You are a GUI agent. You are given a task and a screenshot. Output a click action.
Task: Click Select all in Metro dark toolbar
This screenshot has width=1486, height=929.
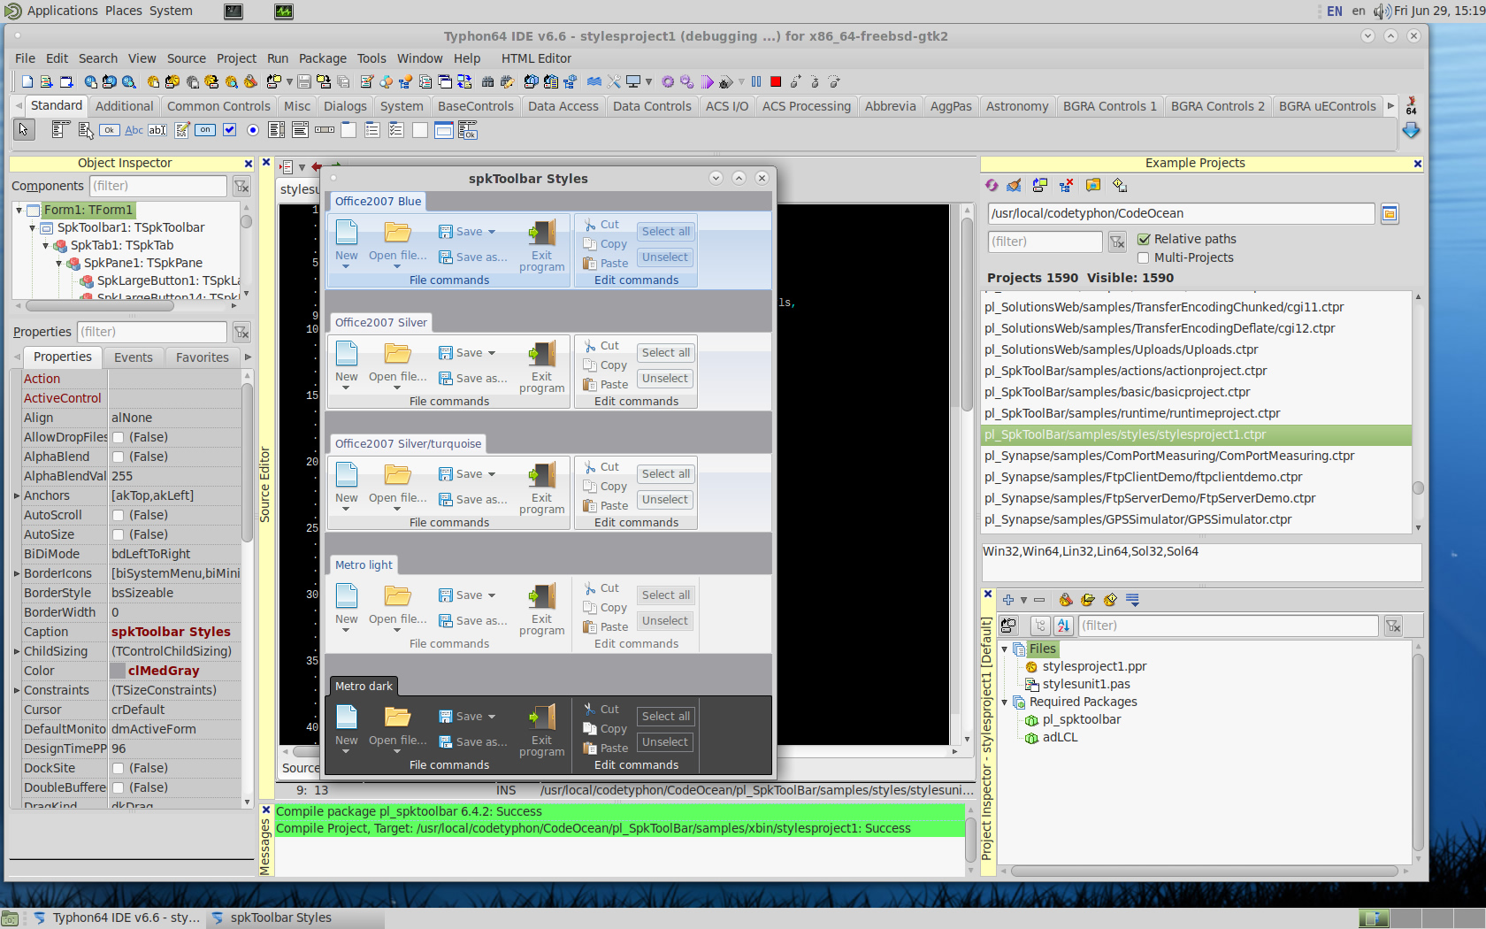tap(666, 717)
